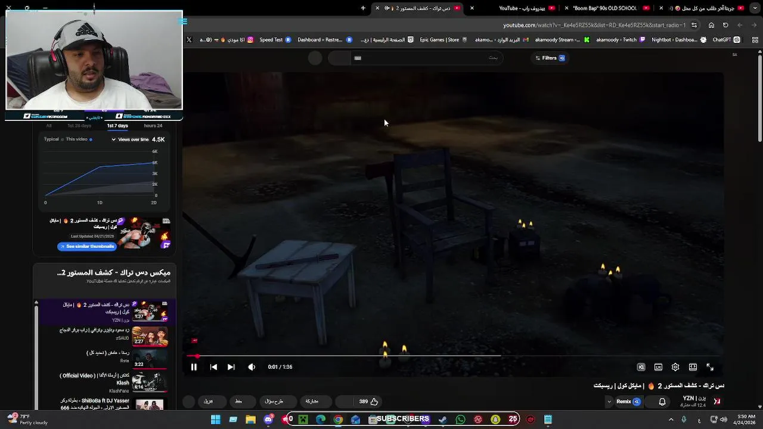Click the vidIQ icon in player controls
763x429 pixels.
click(x=641, y=367)
